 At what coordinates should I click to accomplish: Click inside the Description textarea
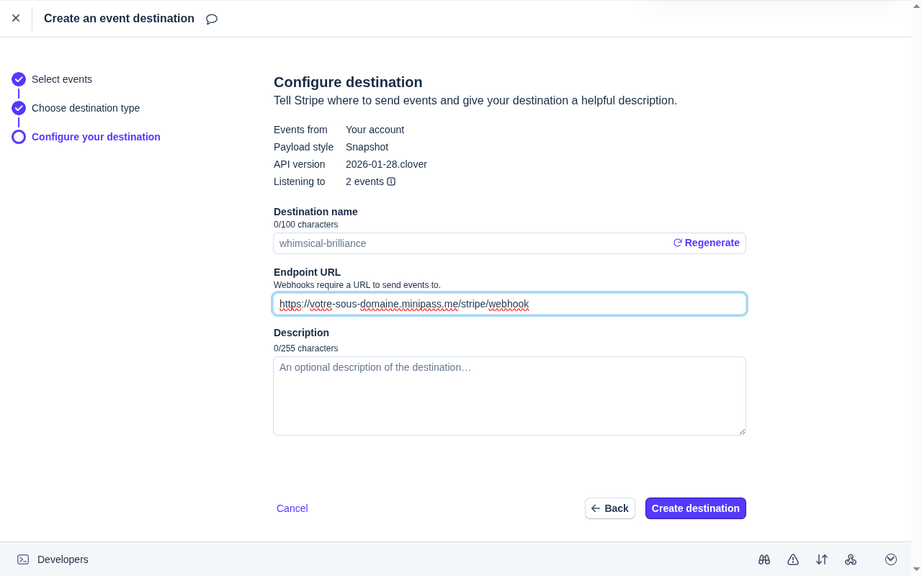tap(509, 396)
